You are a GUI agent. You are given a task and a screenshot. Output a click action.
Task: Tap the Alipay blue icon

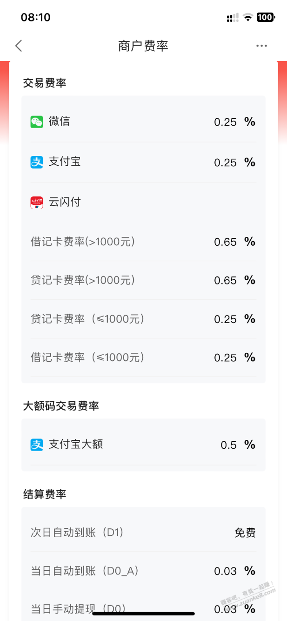(37, 162)
